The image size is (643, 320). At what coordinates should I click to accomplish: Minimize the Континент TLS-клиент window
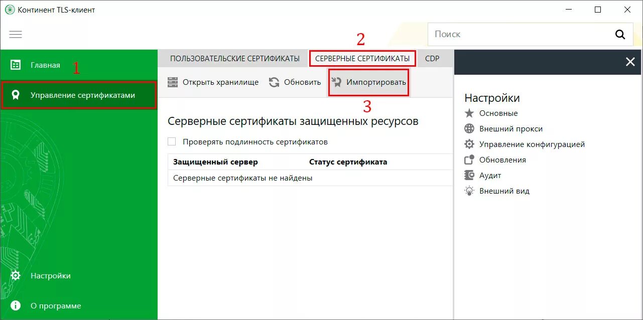tap(568, 10)
